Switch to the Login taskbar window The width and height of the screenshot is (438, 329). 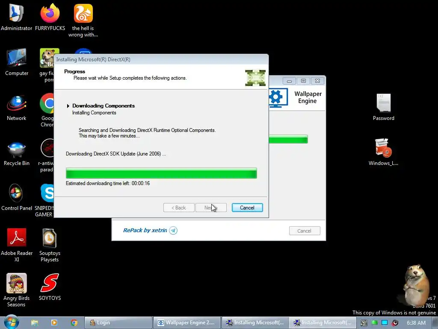[x=118, y=323]
